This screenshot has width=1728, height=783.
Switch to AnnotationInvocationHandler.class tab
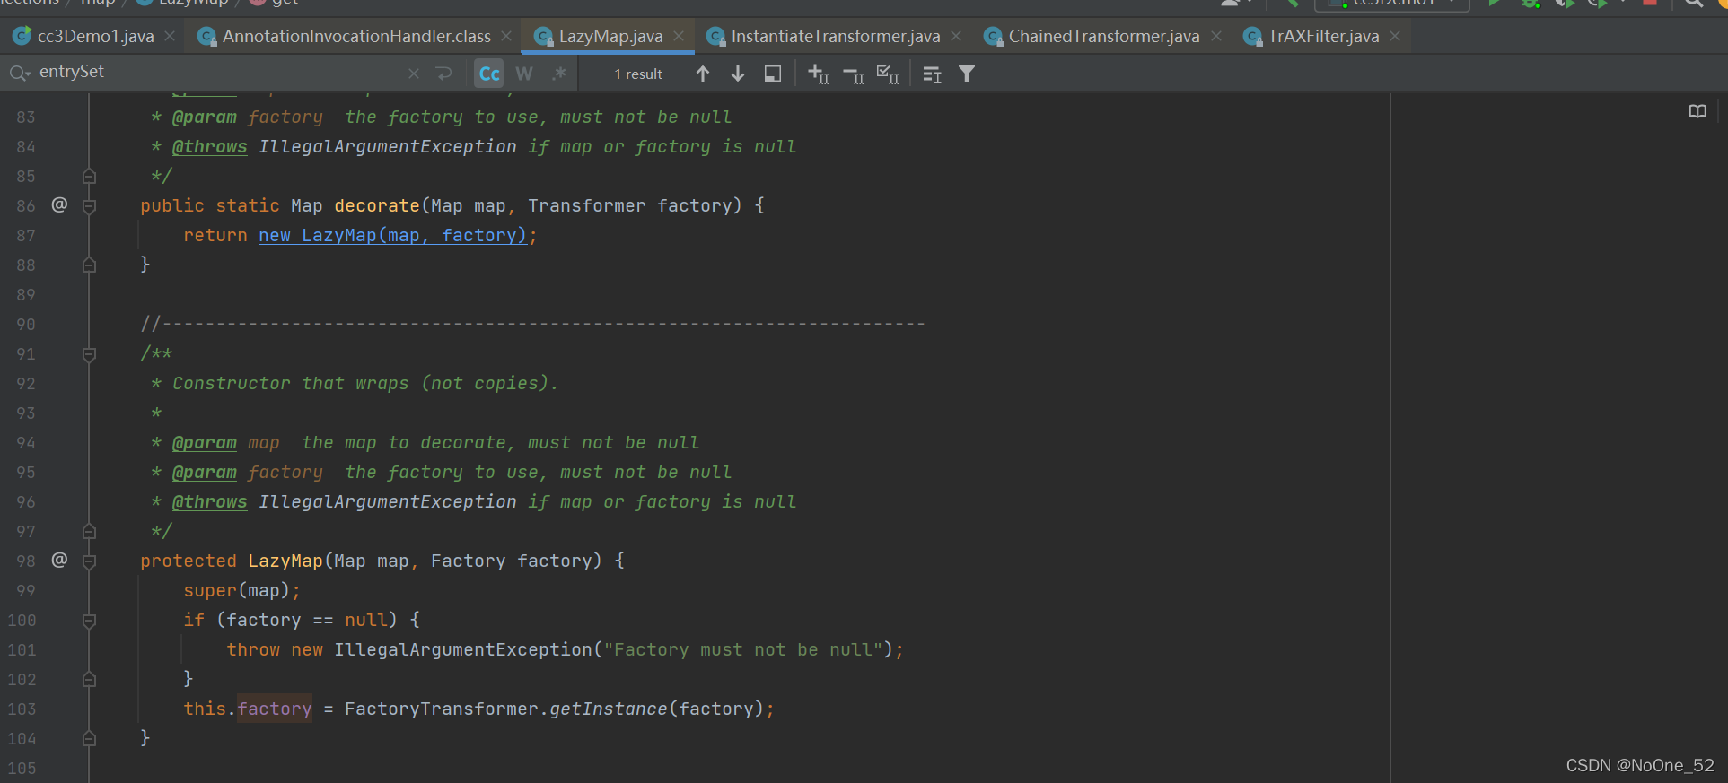tap(356, 36)
